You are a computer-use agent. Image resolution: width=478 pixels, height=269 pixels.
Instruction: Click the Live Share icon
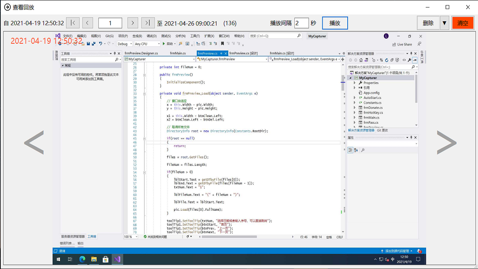[394, 44]
